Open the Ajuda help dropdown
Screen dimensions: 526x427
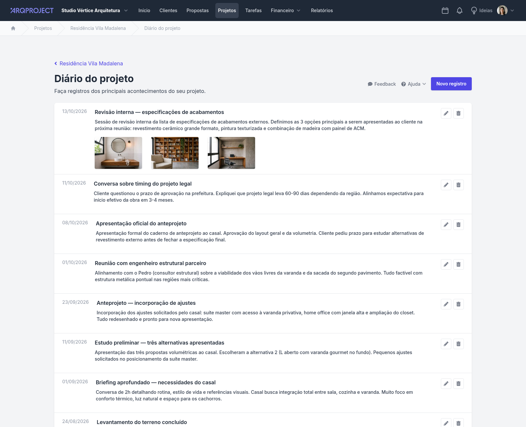[x=414, y=84]
